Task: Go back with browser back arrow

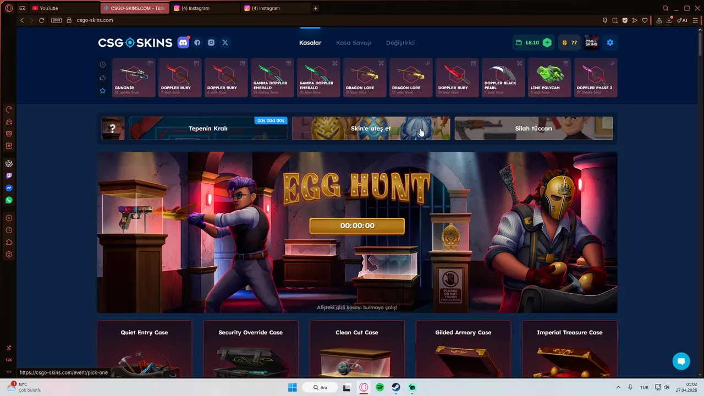Action: [x=22, y=20]
